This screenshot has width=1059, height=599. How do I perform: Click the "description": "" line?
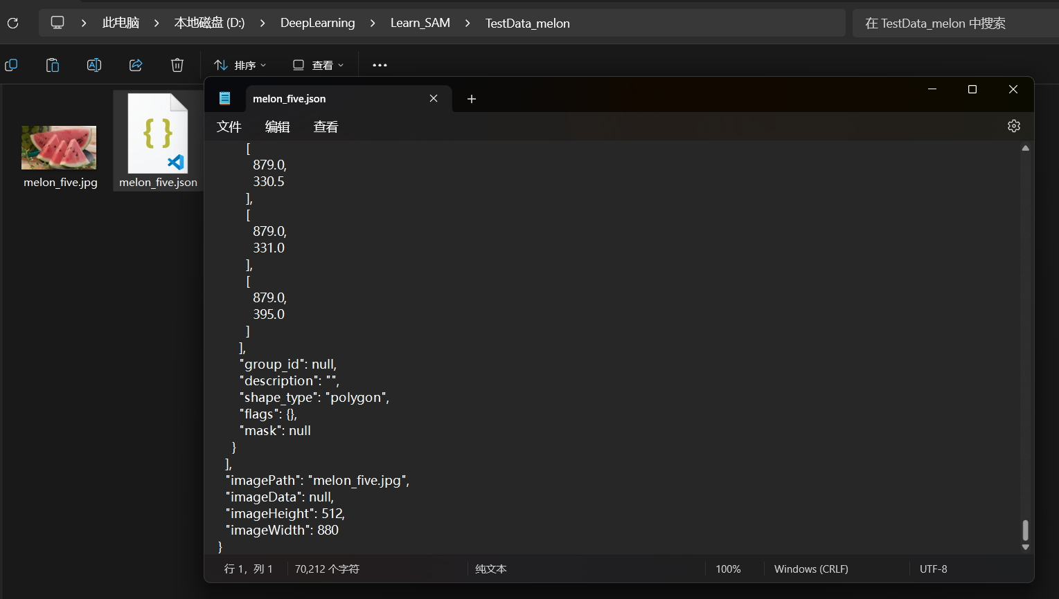click(x=290, y=381)
